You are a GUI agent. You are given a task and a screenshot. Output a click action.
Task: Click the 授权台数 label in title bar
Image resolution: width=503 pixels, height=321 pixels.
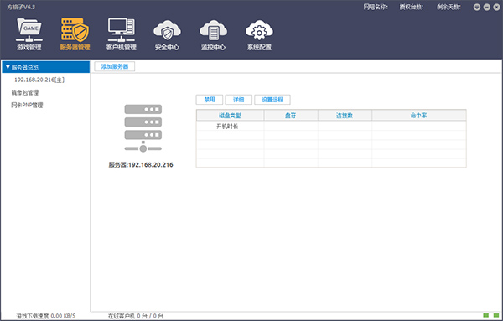tap(412, 7)
